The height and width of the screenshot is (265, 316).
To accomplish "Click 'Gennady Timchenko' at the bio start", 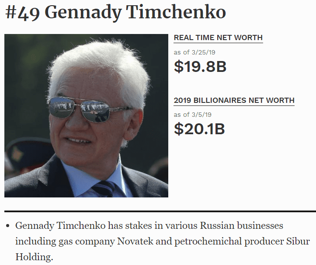I will coord(60,226).
